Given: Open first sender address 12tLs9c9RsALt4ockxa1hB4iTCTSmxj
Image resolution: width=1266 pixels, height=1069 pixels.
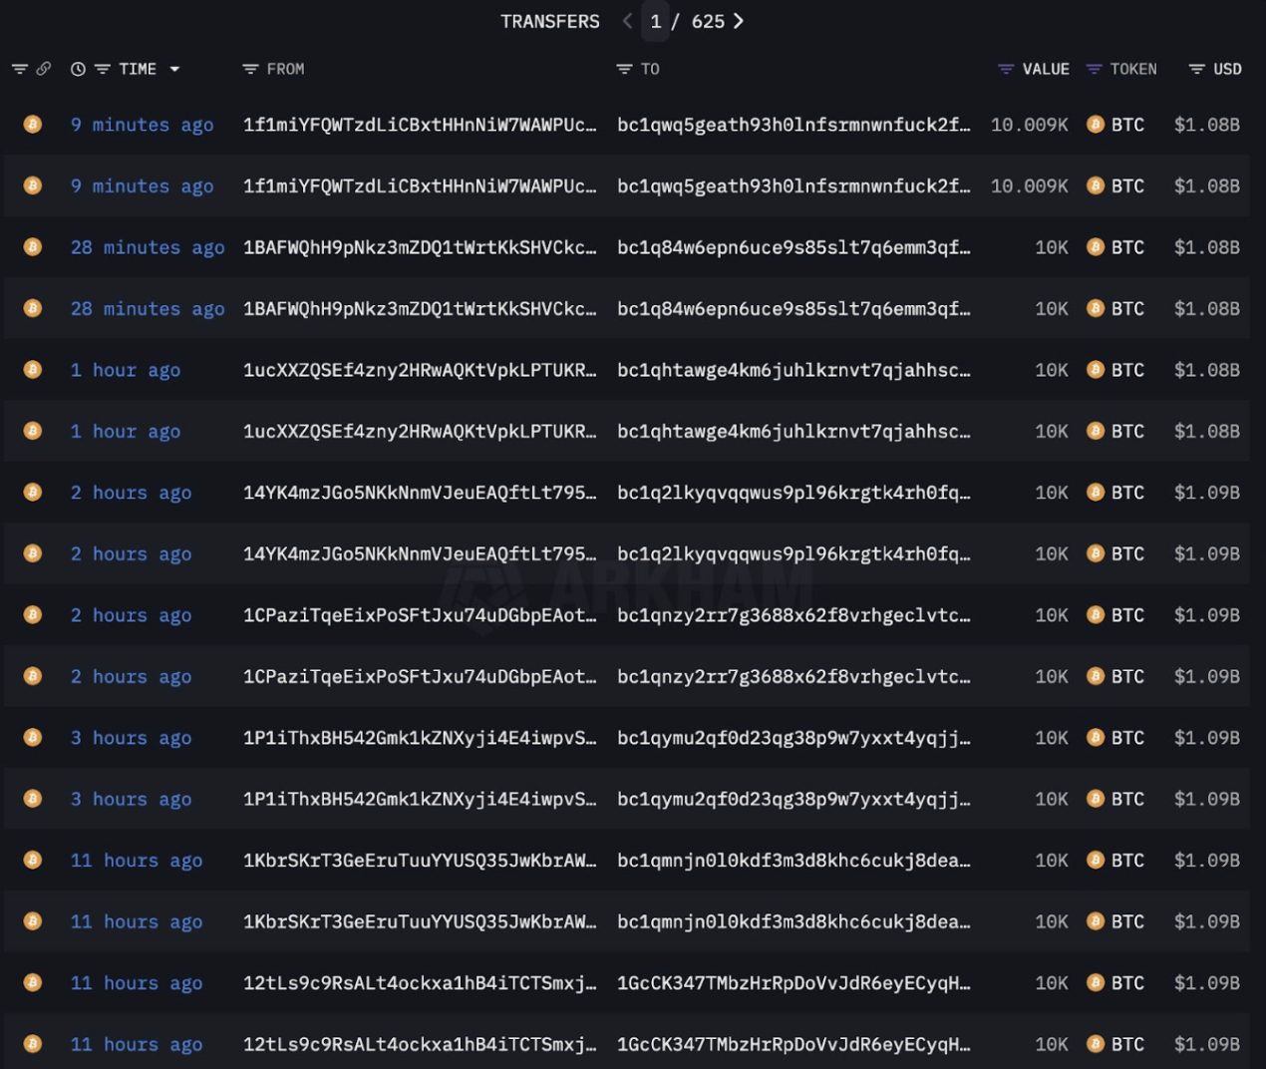Looking at the screenshot, I should click(420, 983).
